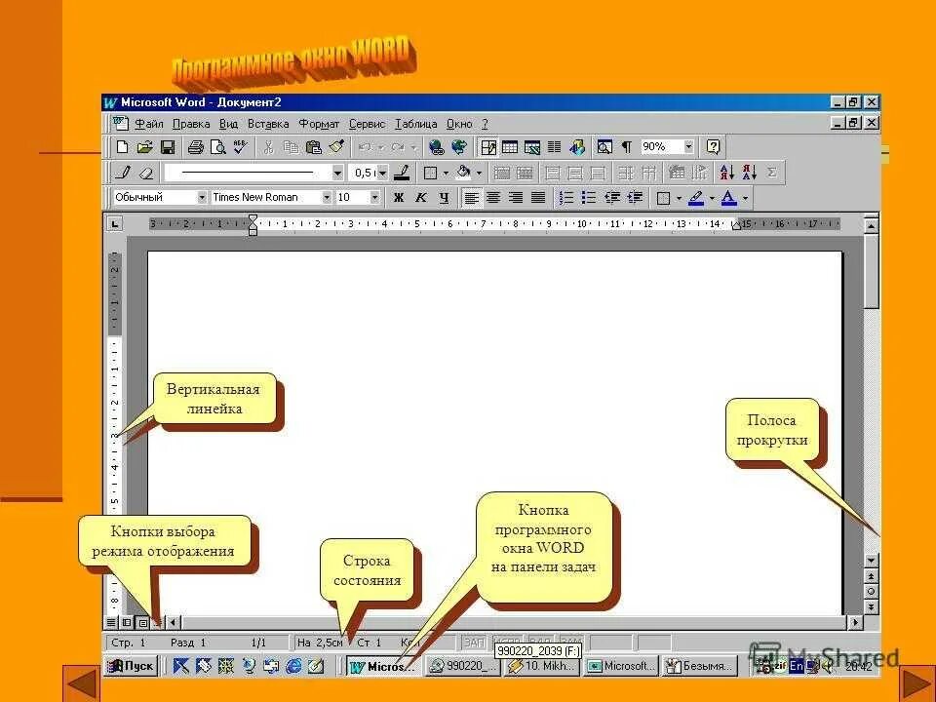Switch to the Безымя... taskbar window
Viewport: 936px width, 702px height.
[700, 666]
